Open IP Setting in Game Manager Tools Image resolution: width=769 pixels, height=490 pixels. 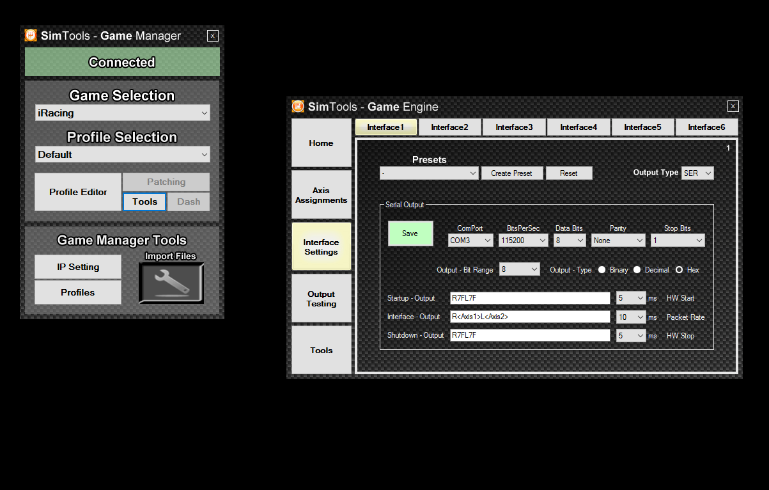click(78, 267)
